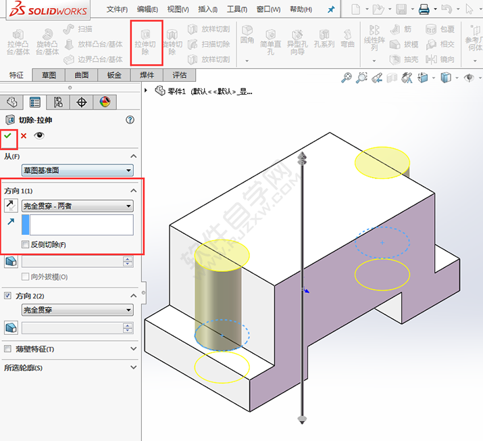Screen dimensions: 483x441
Task: Switch to the PropertyManager tab icon
Action: tap(35, 102)
